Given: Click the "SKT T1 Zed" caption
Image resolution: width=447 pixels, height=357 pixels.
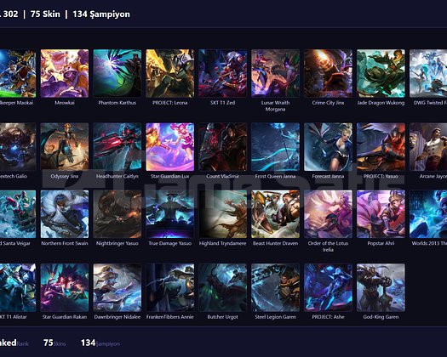Looking at the screenshot, I should 222,103.
